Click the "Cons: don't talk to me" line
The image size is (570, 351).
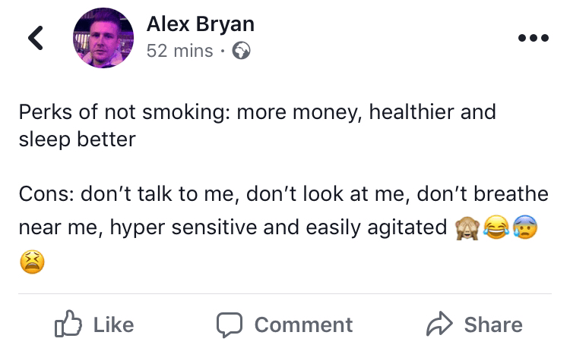[x=283, y=194]
